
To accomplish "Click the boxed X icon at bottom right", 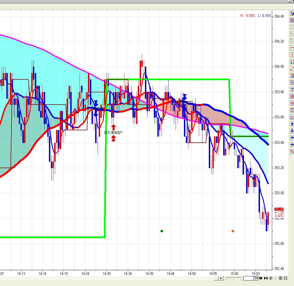I will point(285,278).
